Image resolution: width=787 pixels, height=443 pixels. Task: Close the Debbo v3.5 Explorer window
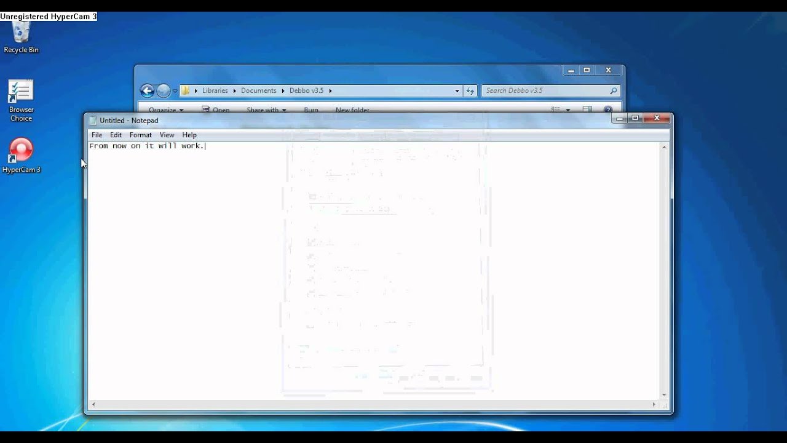coord(608,70)
